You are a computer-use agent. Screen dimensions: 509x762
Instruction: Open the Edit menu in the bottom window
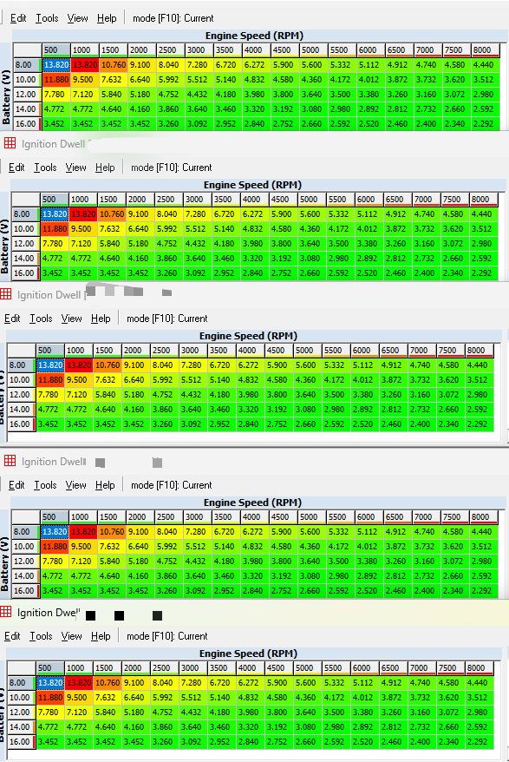(x=12, y=636)
